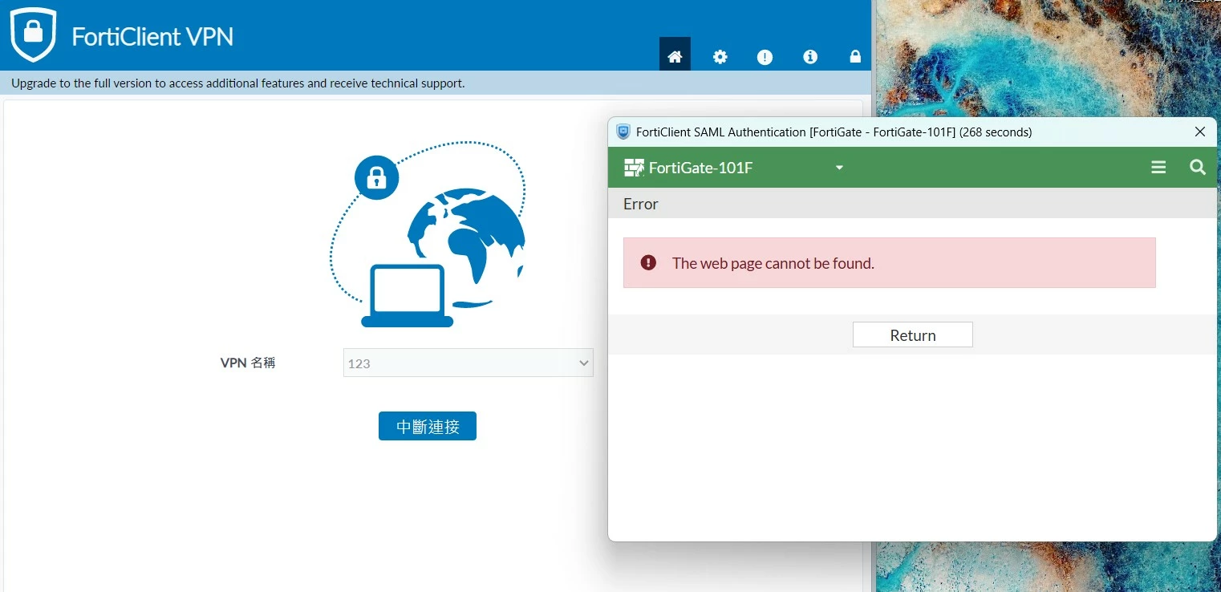1221x592 pixels.
Task: Click the Return button
Action: [x=913, y=335]
